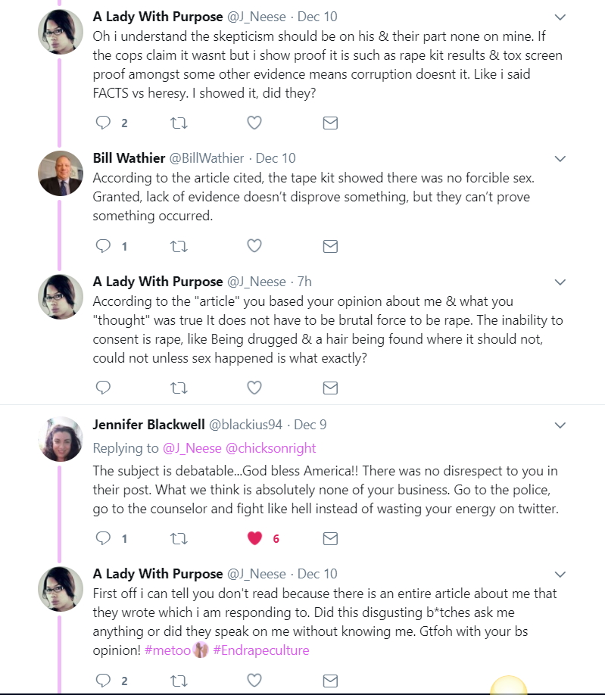Open the #Endrapeculture hashtag
This screenshot has width=605, height=695.
(x=261, y=650)
